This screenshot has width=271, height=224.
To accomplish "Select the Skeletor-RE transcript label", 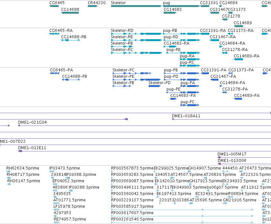I will [x=122, y=37].
